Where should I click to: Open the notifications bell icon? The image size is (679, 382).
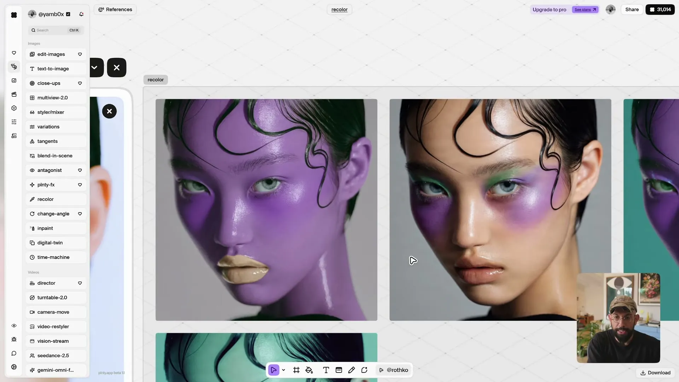(81, 14)
